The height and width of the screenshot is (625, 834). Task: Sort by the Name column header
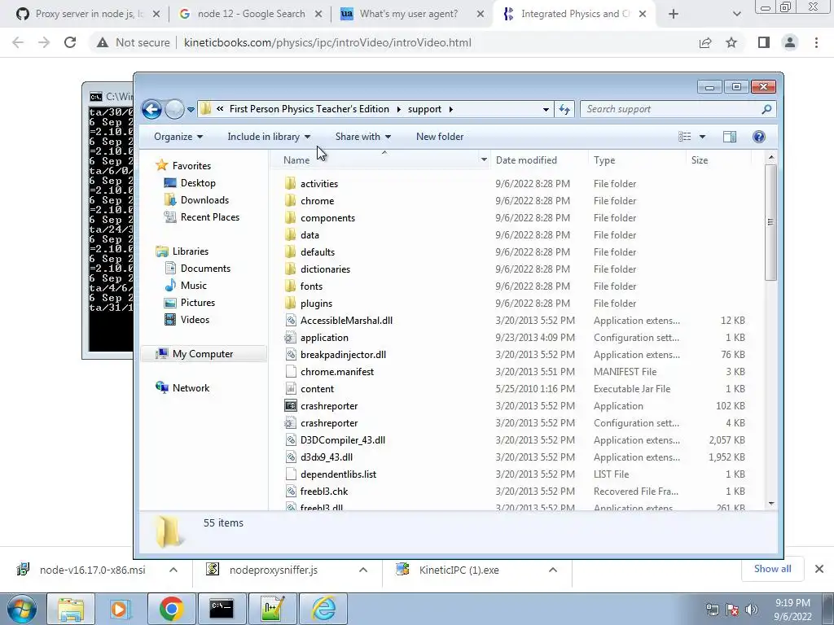click(x=296, y=160)
